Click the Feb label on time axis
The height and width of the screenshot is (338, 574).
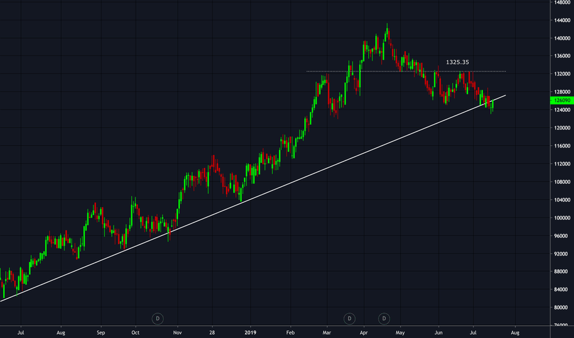290,332
